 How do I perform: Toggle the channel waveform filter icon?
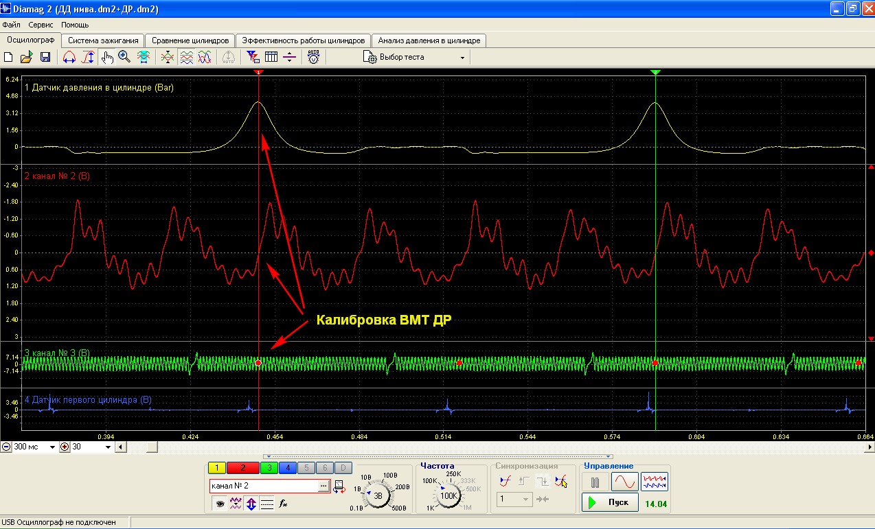236,504
